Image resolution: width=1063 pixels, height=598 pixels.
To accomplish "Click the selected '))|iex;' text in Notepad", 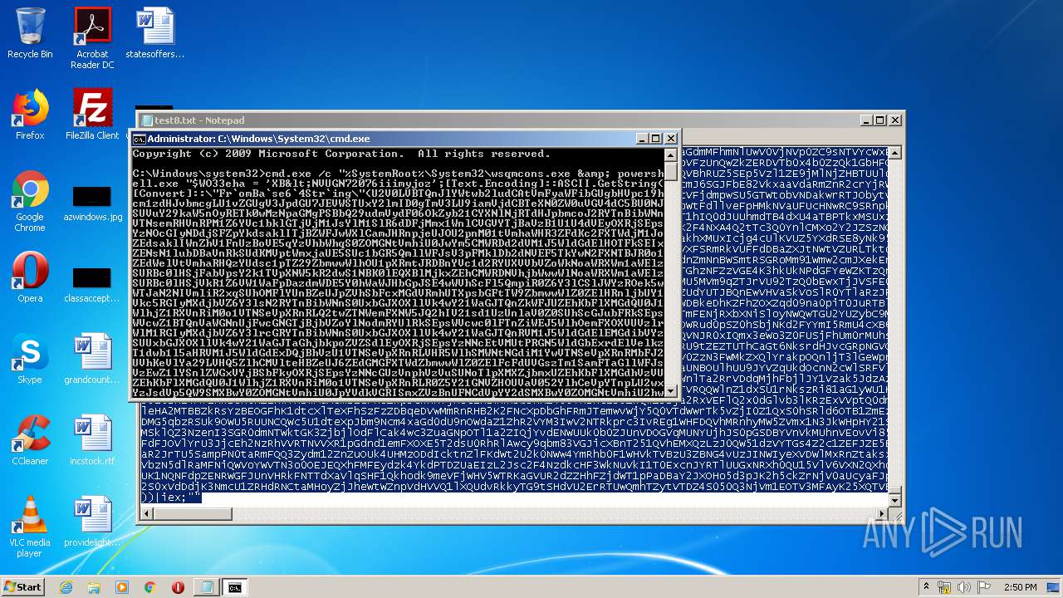I will click(171, 498).
